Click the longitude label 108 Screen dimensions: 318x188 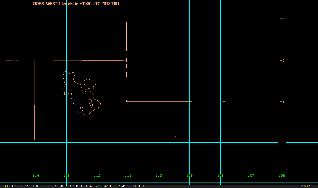point(220,176)
